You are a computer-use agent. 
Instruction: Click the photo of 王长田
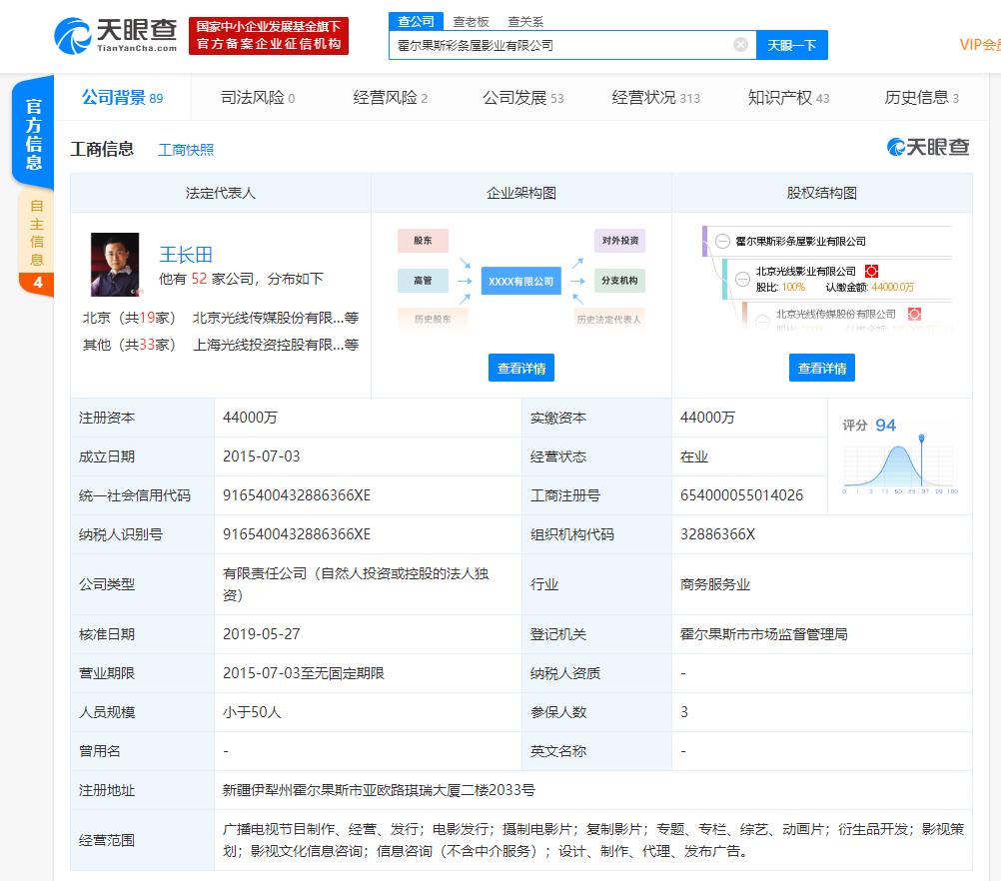(115, 265)
